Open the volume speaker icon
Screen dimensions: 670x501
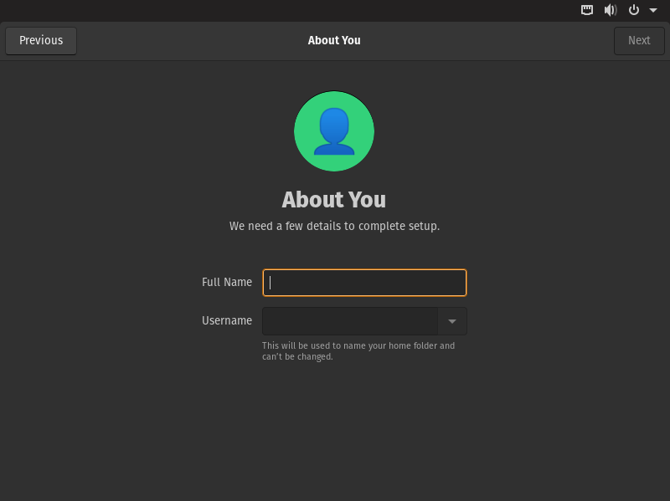point(611,10)
